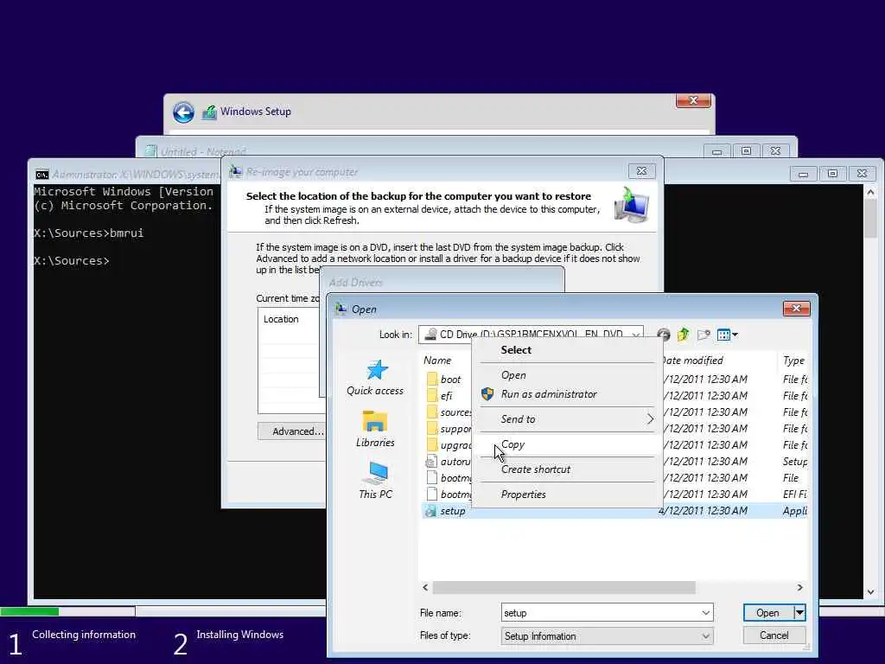Select the support folder icon
Viewport: 885px width, 664px height.
pos(432,428)
